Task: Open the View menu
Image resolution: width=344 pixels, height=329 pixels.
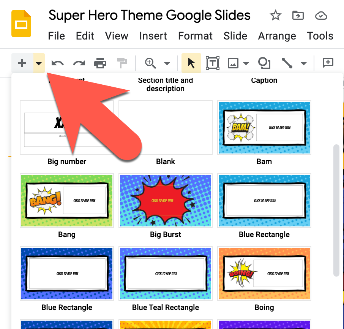Action: pyautogui.click(x=117, y=36)
